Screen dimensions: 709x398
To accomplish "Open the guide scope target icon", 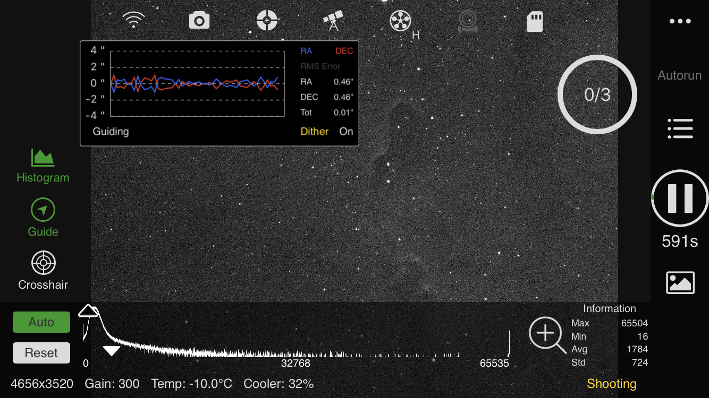I will click(x=267, y=21).
